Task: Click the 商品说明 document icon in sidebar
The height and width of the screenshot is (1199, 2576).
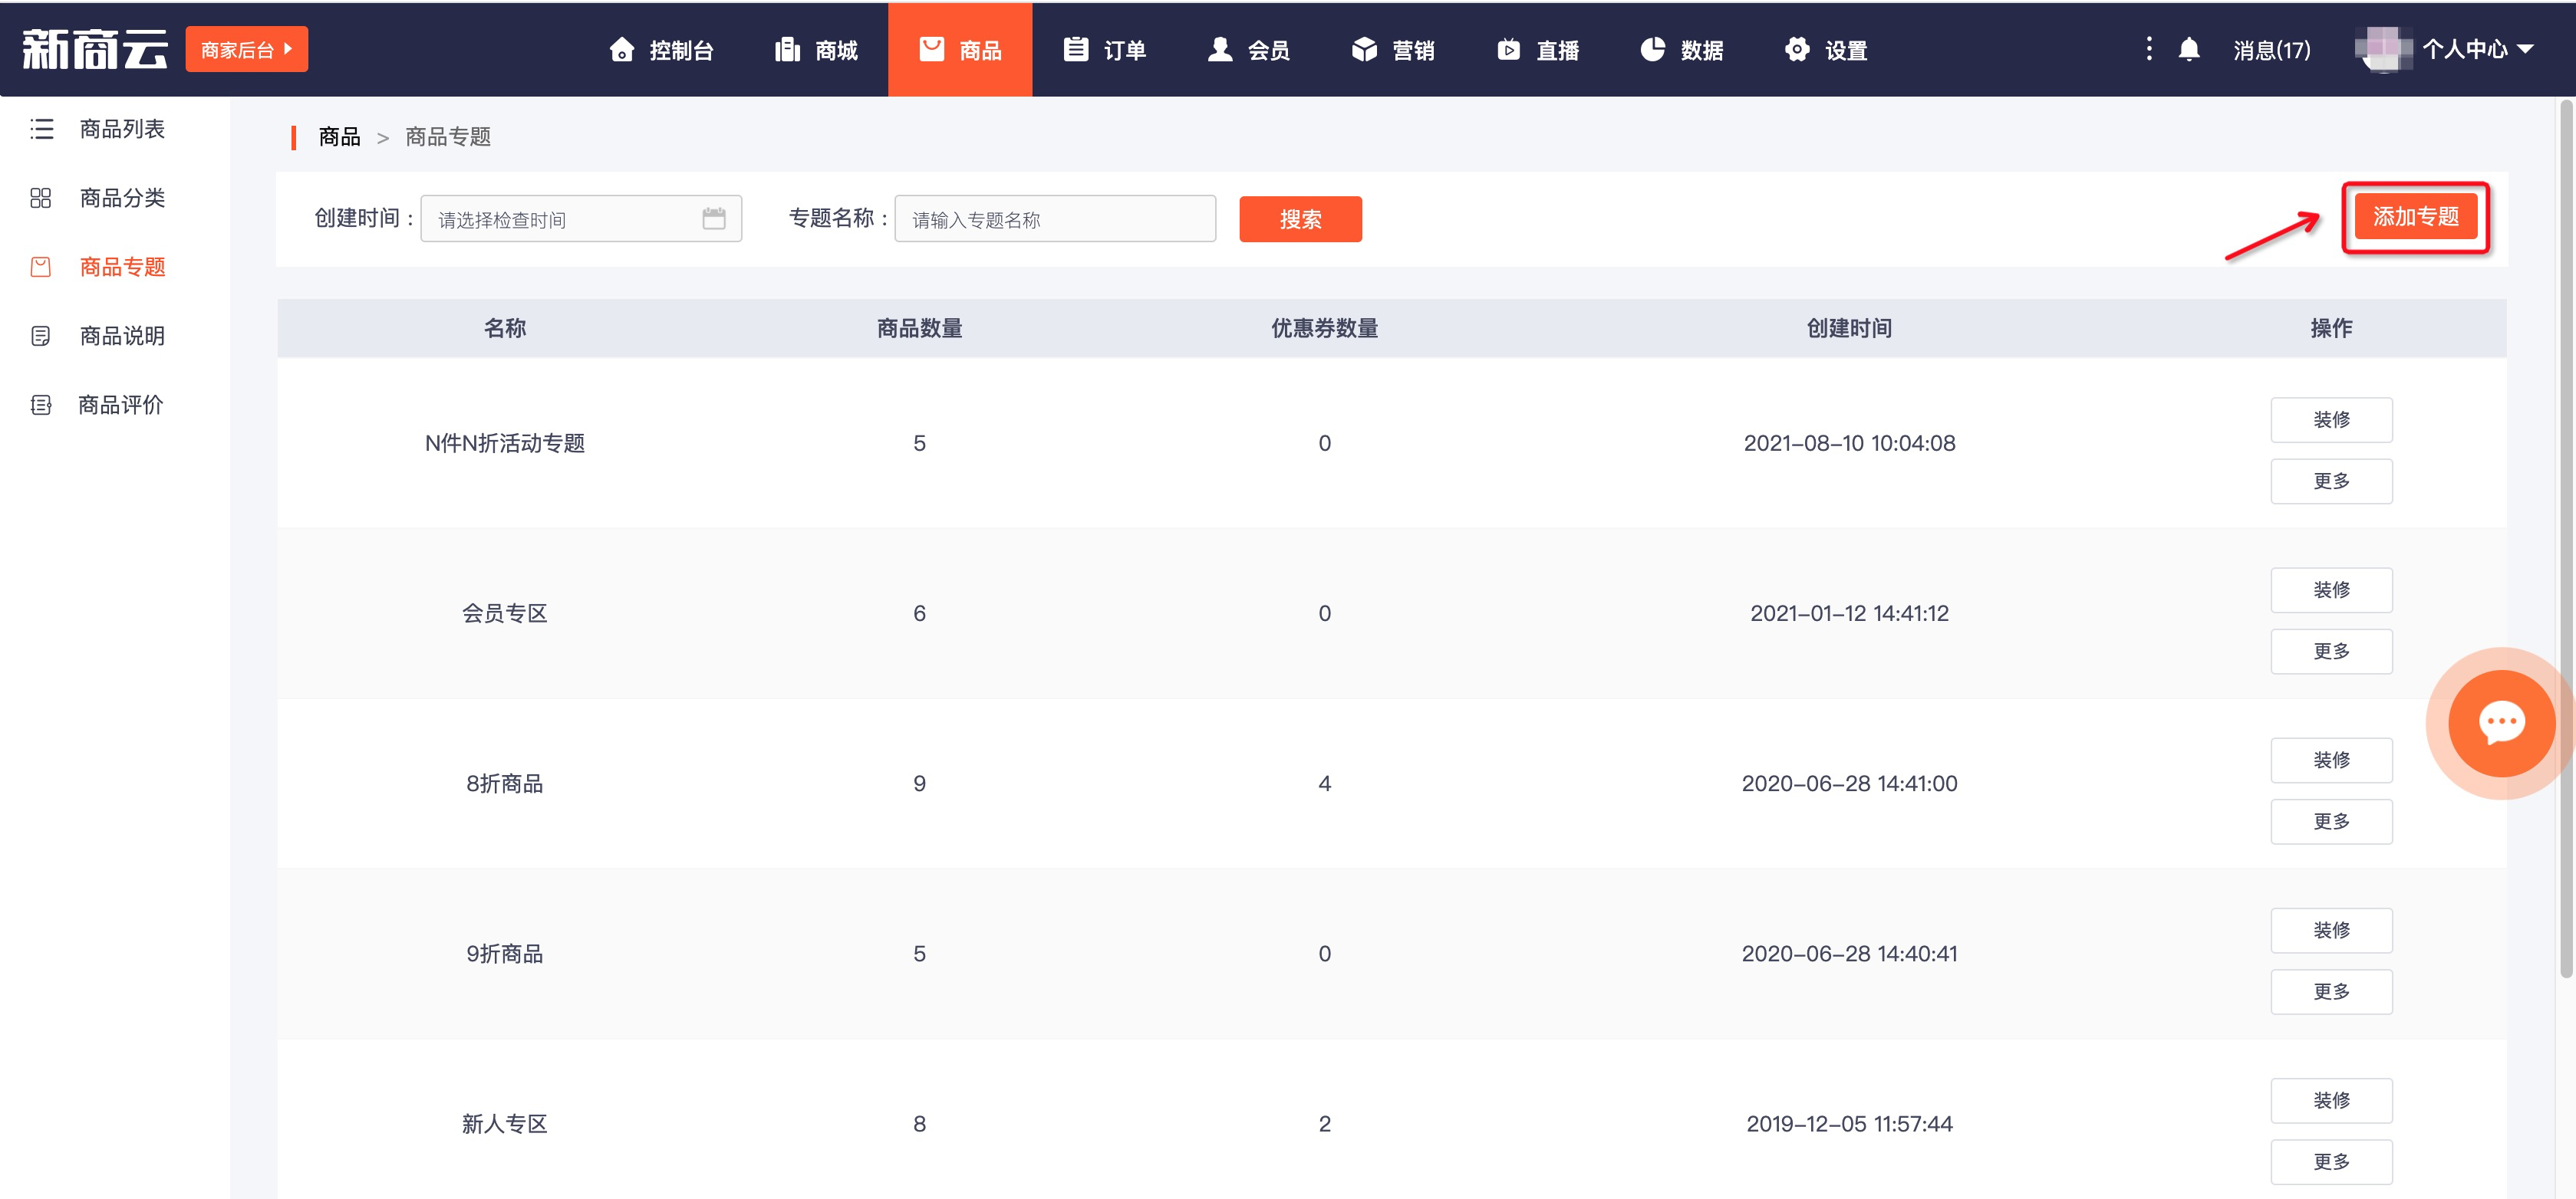Action: [41, 336]
